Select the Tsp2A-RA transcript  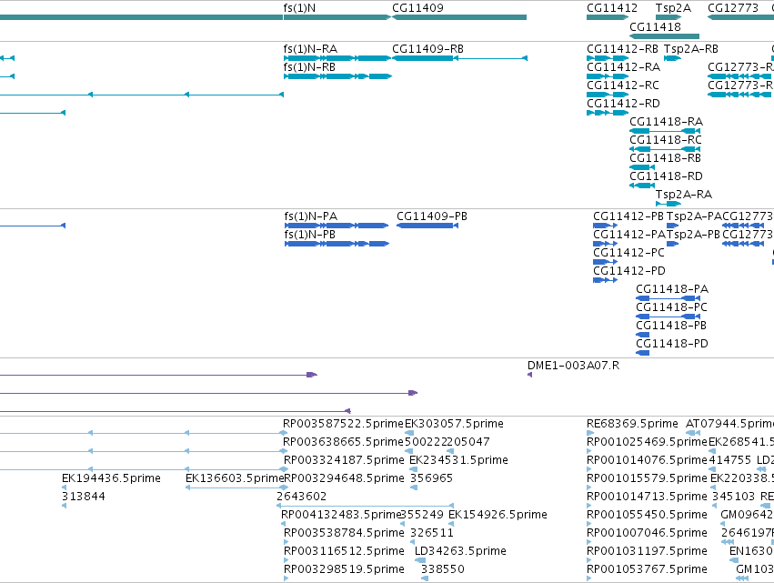tap(668, 204)
